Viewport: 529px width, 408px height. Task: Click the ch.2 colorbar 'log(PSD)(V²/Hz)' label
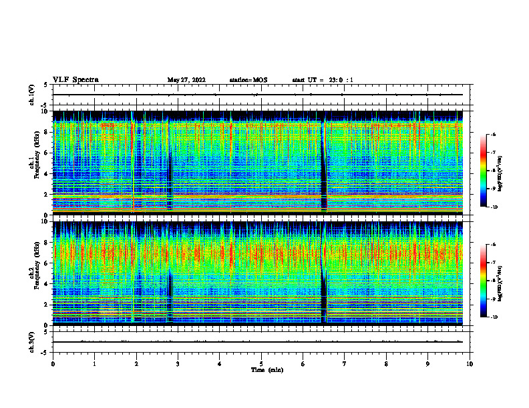500,283
